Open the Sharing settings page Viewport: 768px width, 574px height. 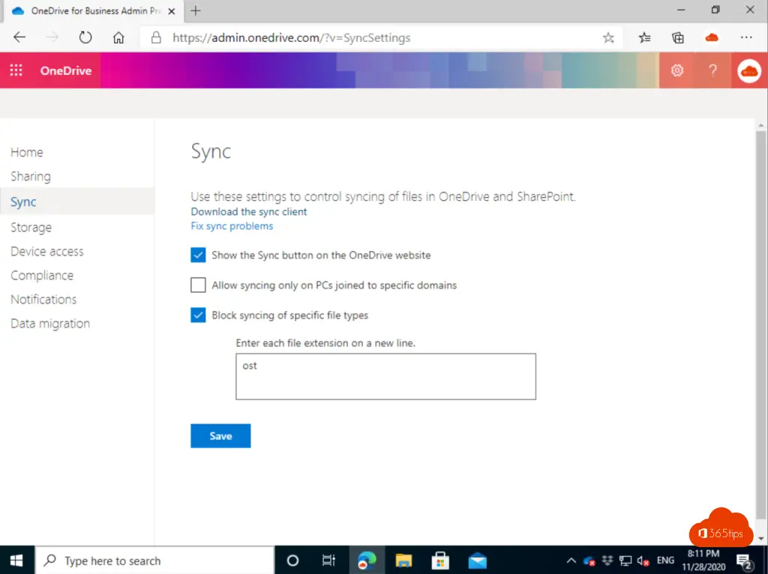30,176
